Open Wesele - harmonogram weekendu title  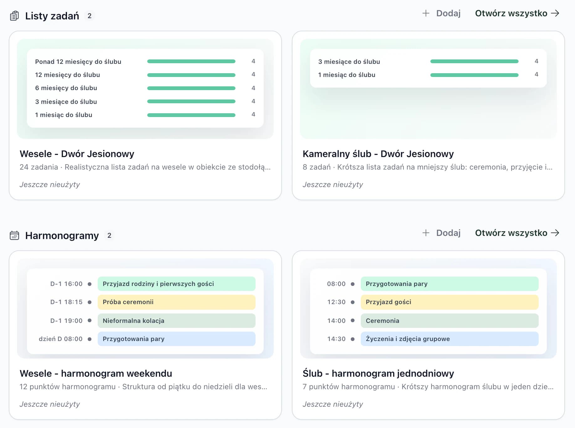coord(96,373)
